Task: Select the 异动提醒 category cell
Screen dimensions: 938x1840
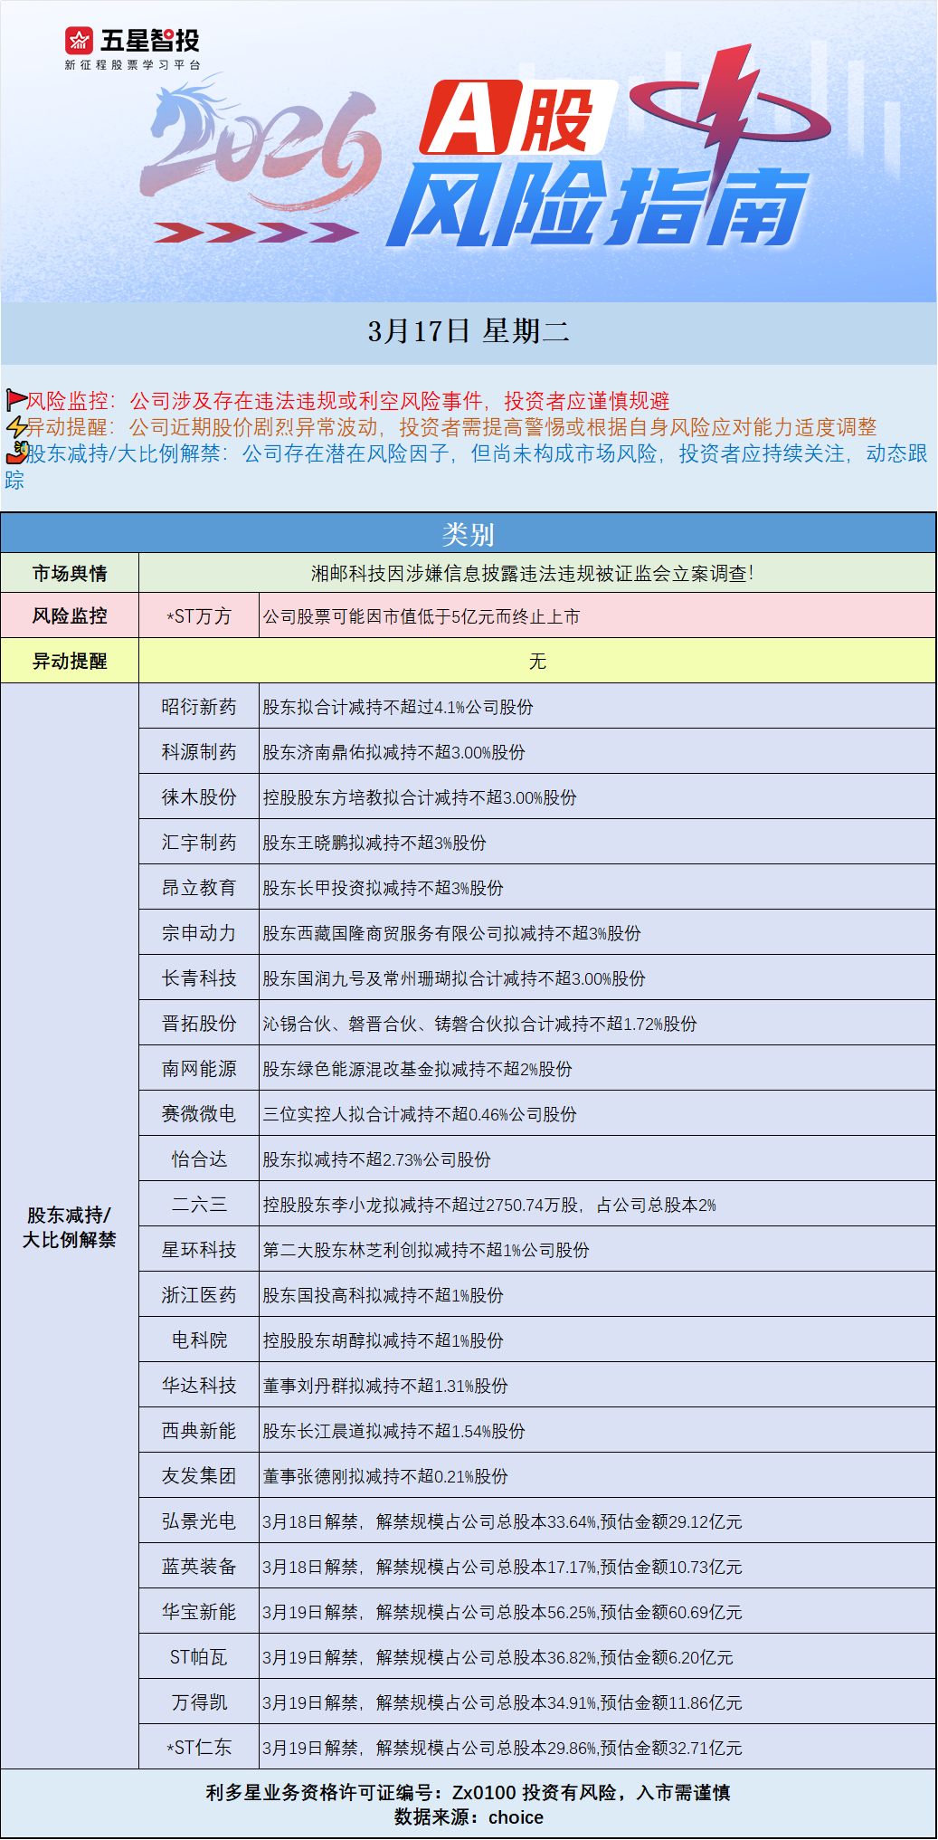Action: (x=70, y=661)
